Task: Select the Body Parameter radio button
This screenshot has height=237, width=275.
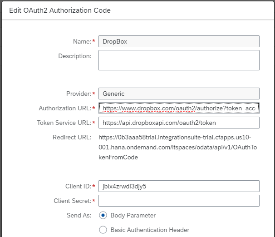Action: coord(103,215)
